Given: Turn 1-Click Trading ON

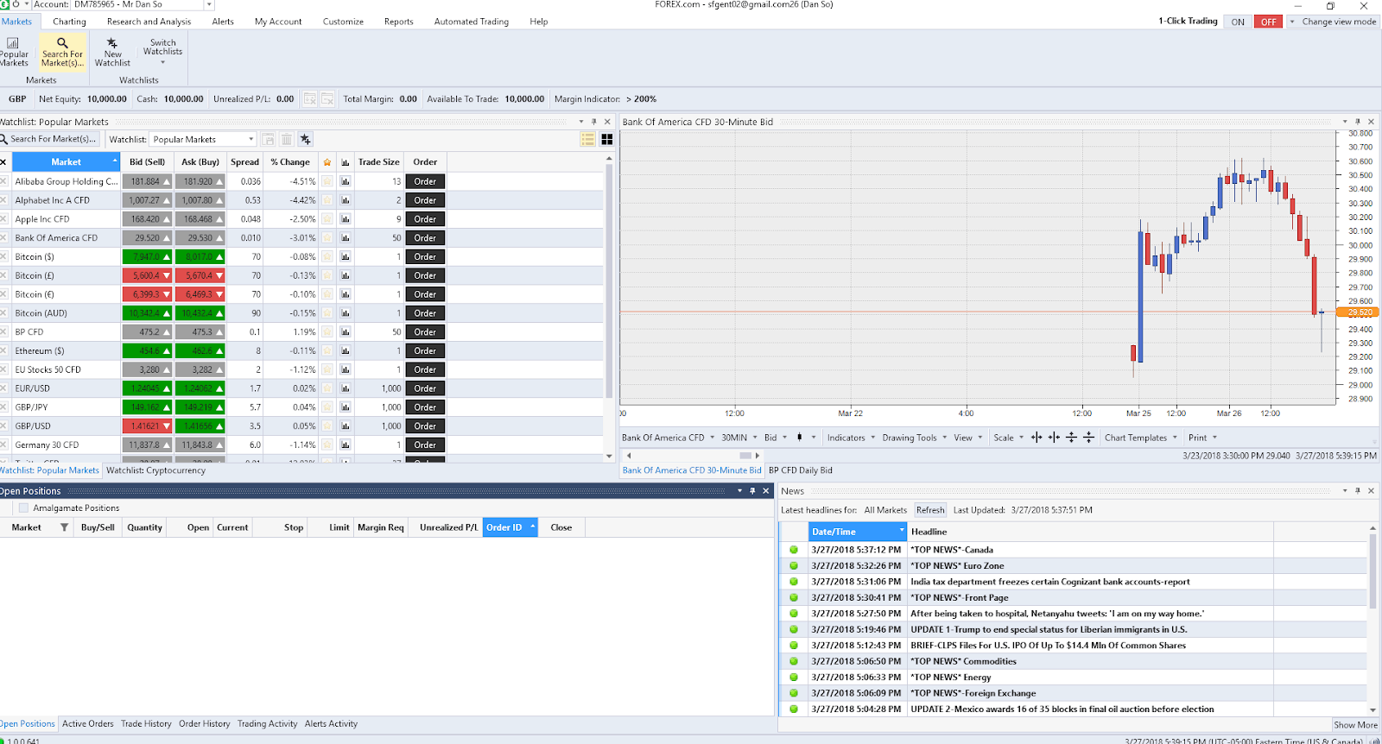Looking at the screenshot, I should coord(1238,22).
